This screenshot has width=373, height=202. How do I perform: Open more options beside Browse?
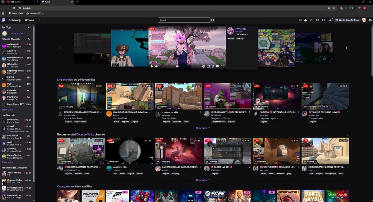pos(40,20)
